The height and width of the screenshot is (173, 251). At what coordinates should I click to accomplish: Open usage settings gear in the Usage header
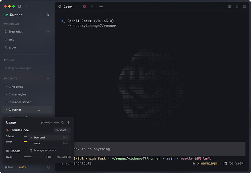[x=68, y=122]
